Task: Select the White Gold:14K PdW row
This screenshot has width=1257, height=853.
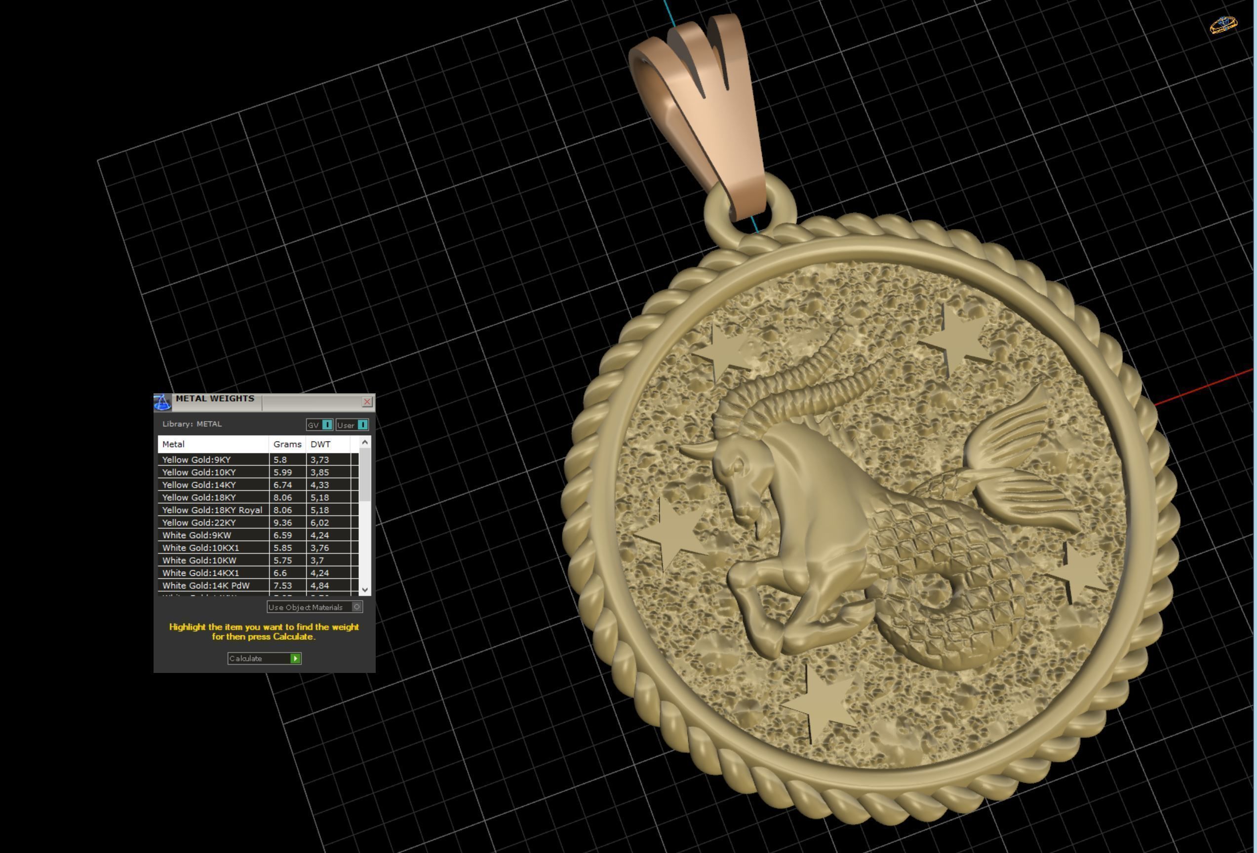Action: pos(258,586)
